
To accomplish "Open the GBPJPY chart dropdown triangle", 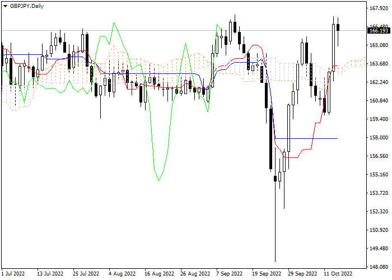I will [5, 6].
